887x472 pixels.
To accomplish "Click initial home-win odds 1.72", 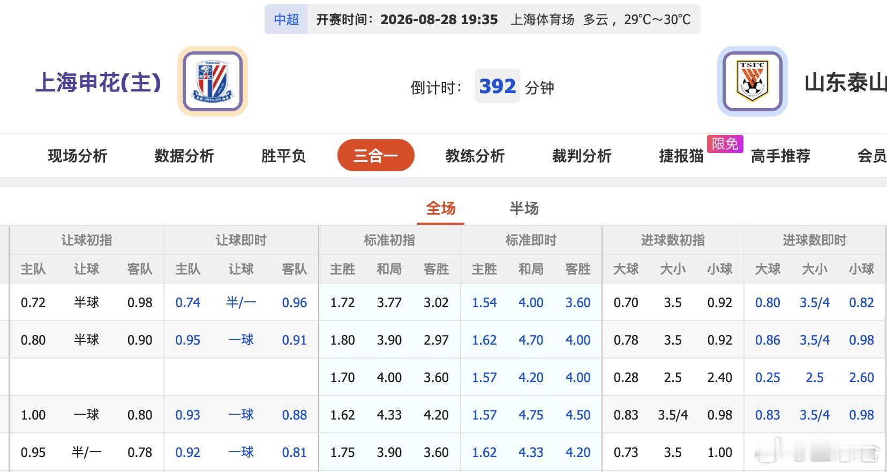I will click(x=343, y=302).
